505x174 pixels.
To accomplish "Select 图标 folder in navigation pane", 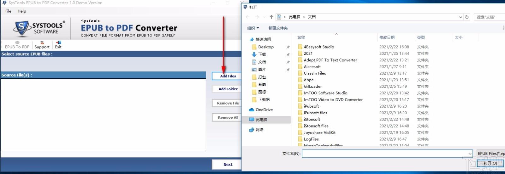I will pyautogui.click(x=262, y=92).
